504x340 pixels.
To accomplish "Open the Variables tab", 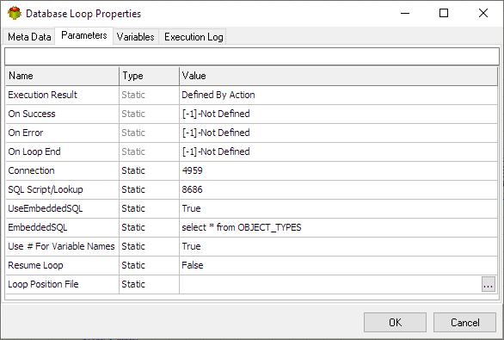I will (135, 37).
